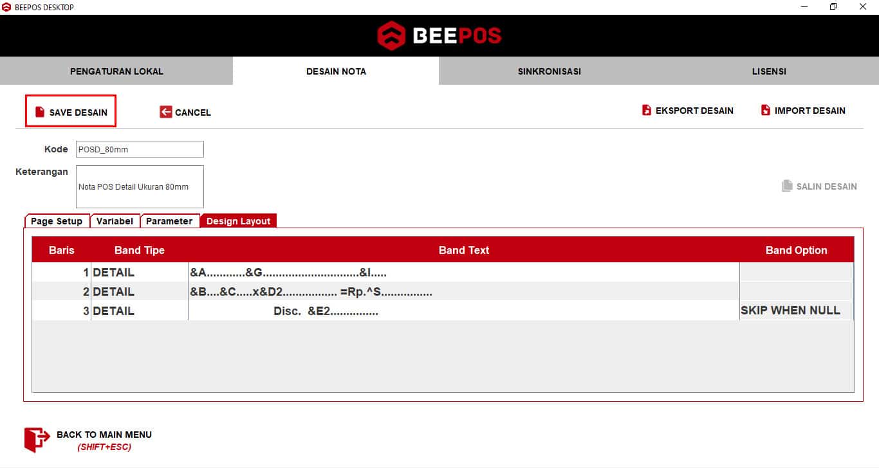879x468 pixels.
Task: Click the Salin Desain copy icon
Action: point(787,186)
